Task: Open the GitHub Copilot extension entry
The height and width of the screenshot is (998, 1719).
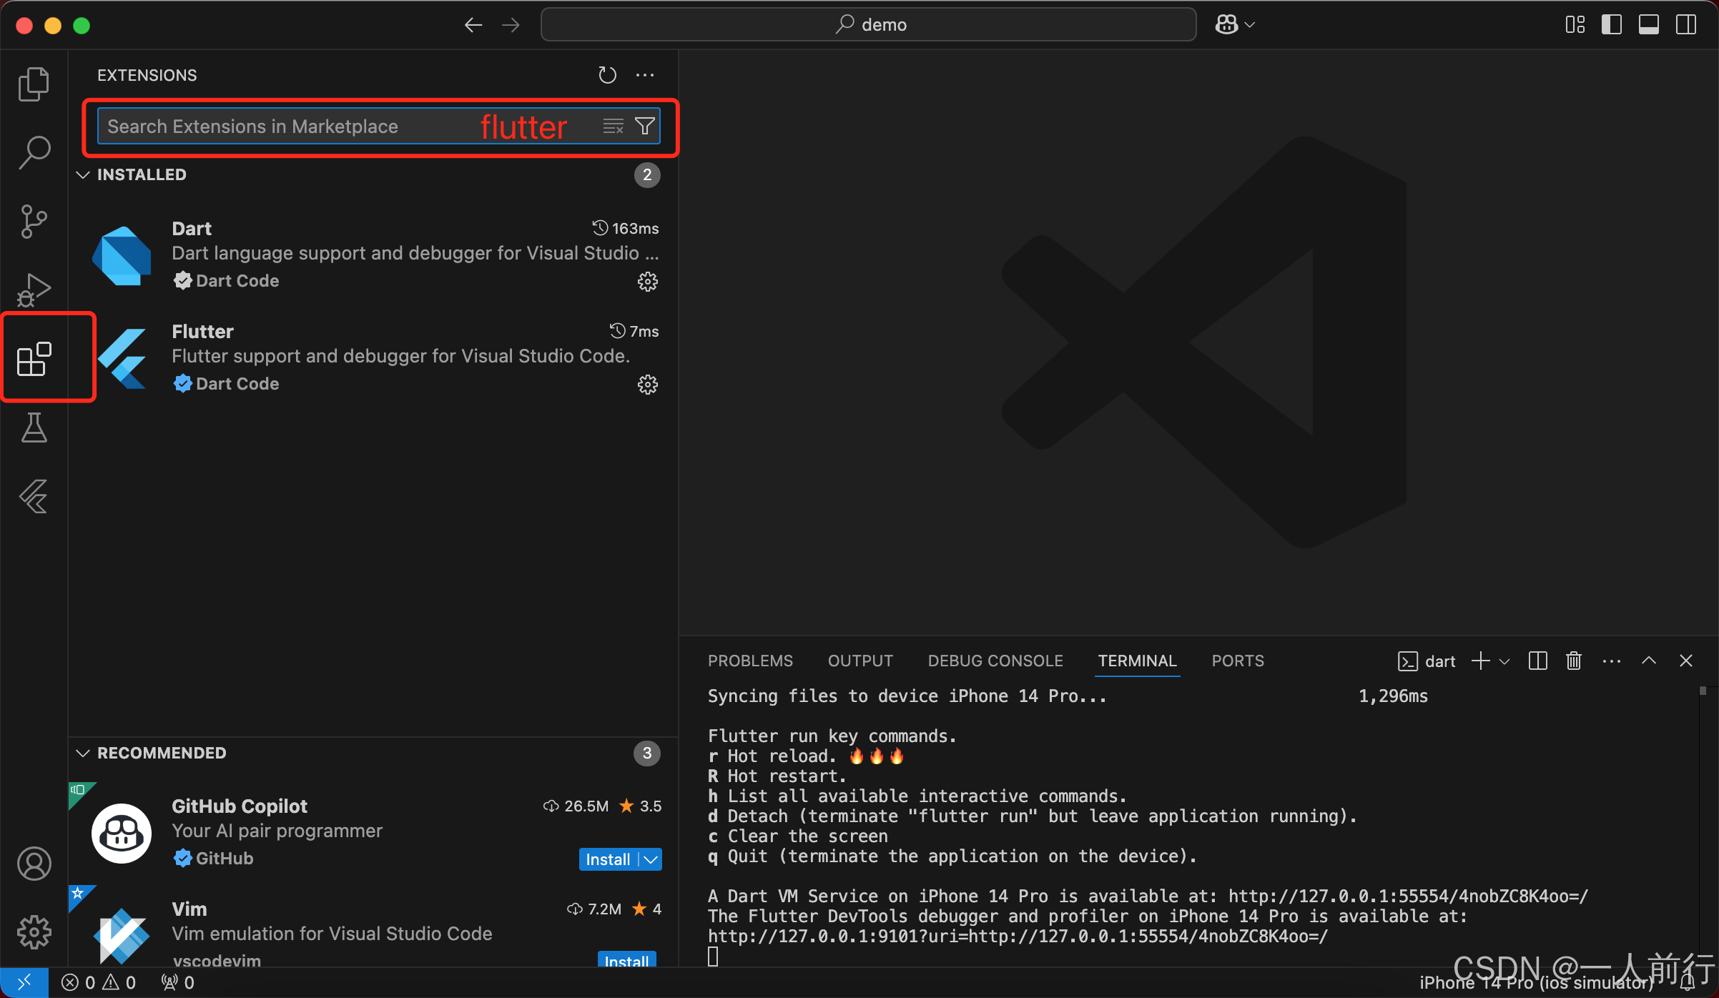Action: 373,832
